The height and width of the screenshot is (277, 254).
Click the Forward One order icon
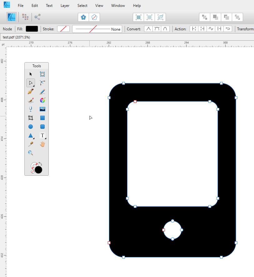[227, 17]
